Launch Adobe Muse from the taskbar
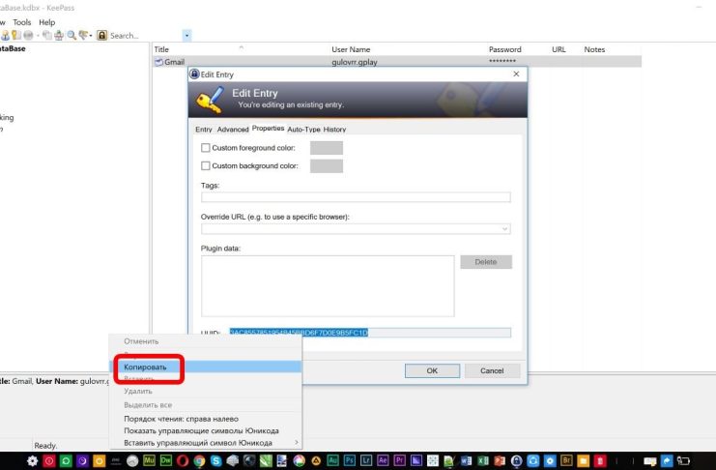 coord(149,460)
